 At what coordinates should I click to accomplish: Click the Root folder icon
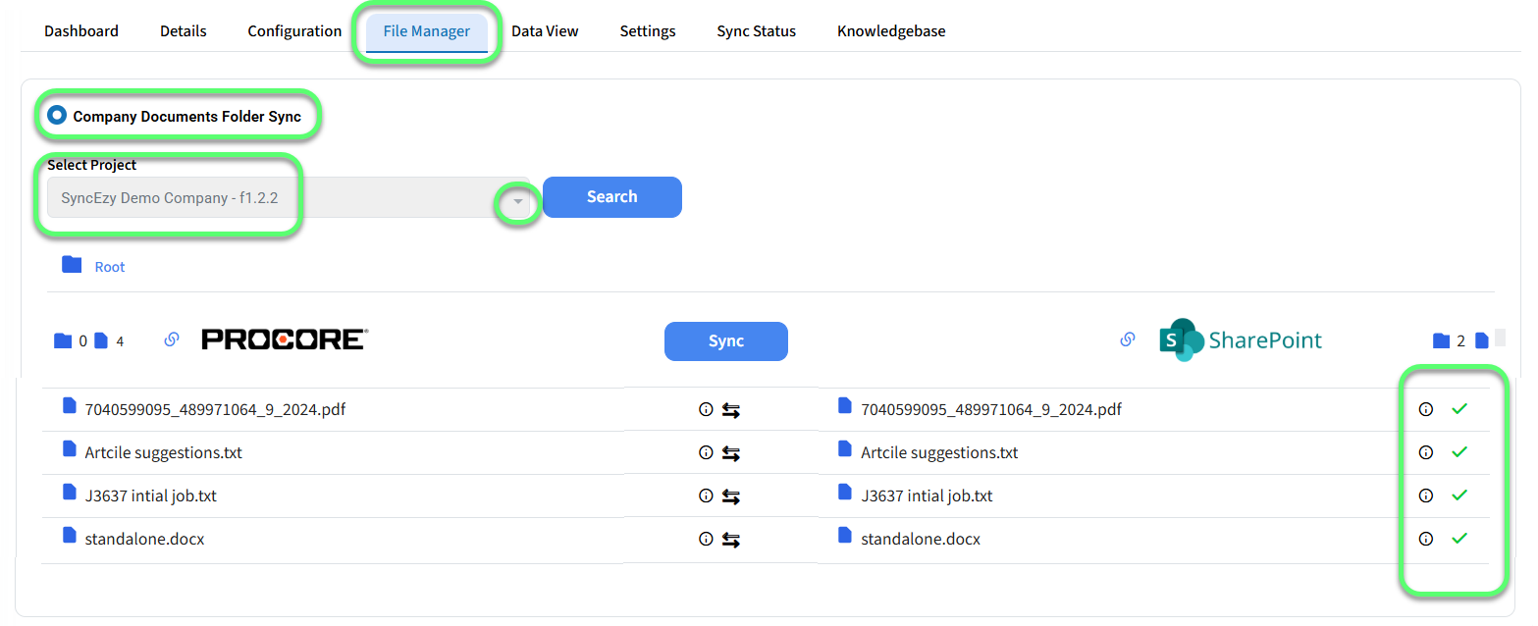72,265
